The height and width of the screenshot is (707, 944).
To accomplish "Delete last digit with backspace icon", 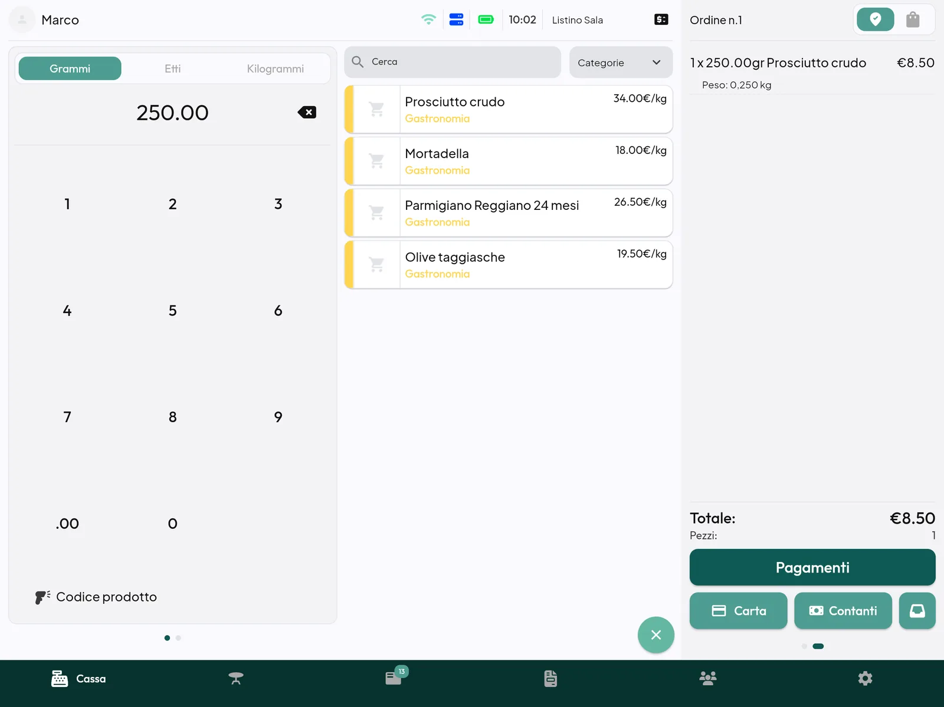I will tap(307, 112).
